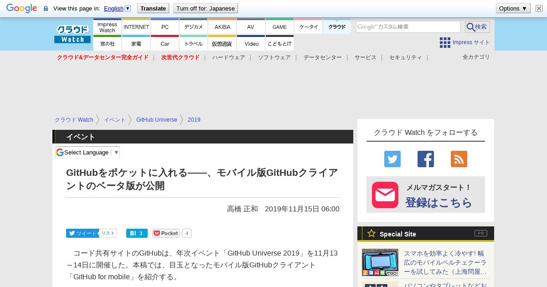Open the AKIBA tab
The image size is (547, 287).
click(x=222, y=27)
